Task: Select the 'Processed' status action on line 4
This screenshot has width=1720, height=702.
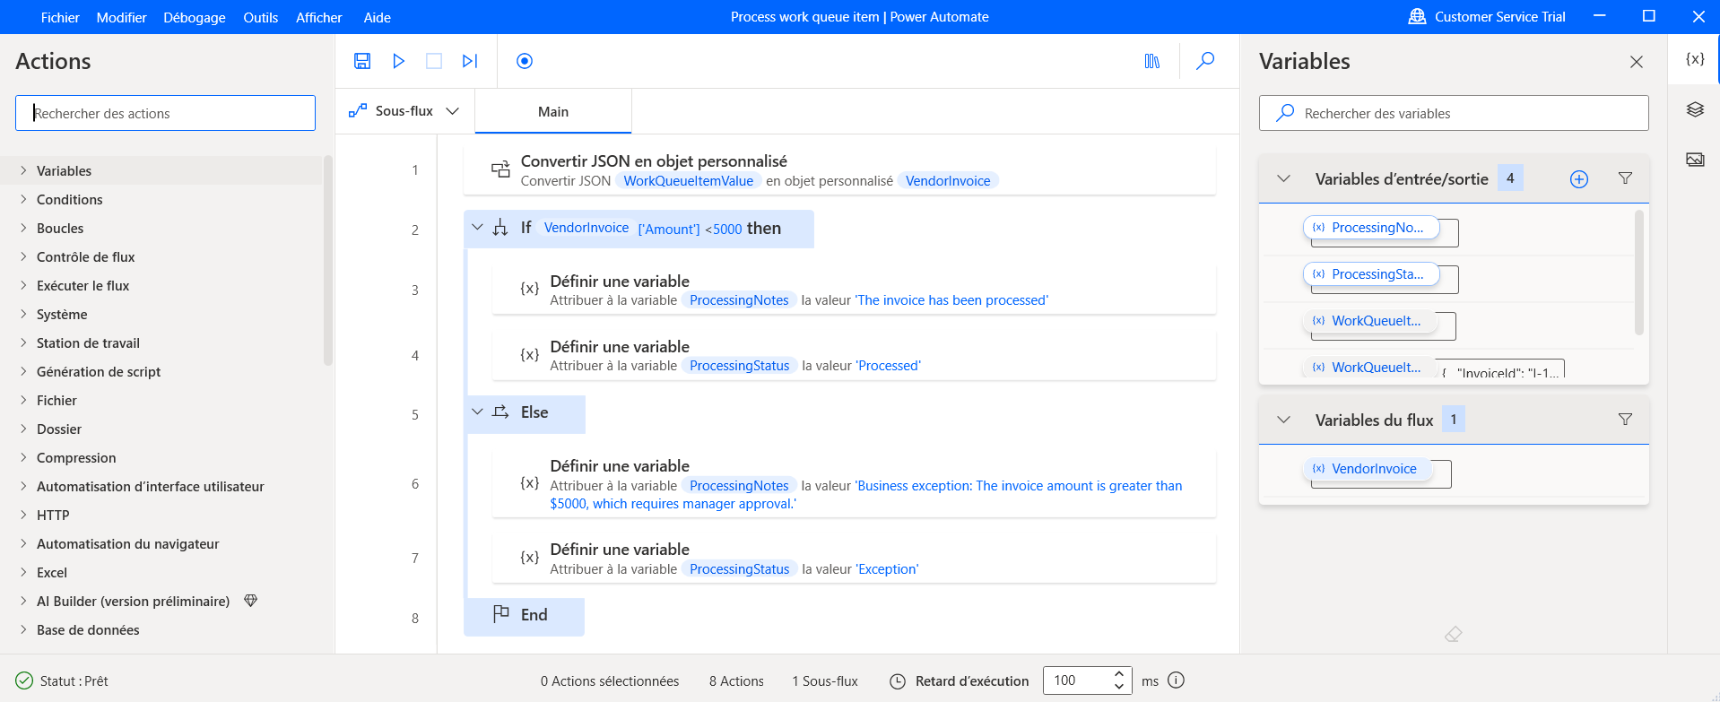Action: click(x=854, y=355)
